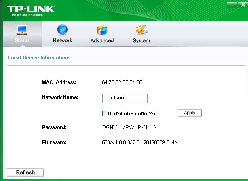Click the Network Name label
This screenshot has width=248, height=181.
point(60,97)
